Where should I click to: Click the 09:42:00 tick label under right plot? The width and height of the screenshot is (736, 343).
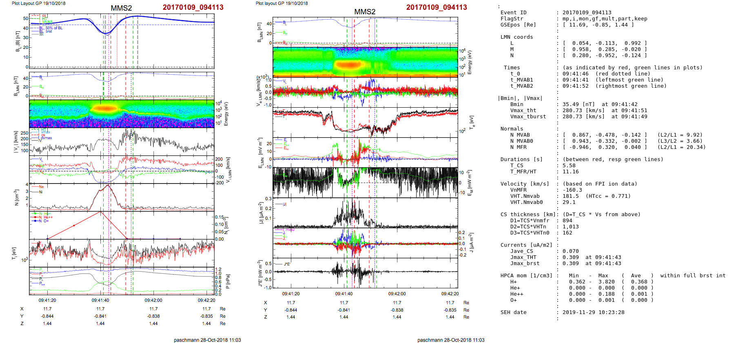tap(397, 294)
